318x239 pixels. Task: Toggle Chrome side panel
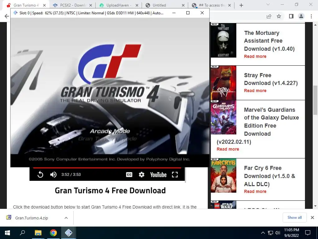tap(291, 16)
